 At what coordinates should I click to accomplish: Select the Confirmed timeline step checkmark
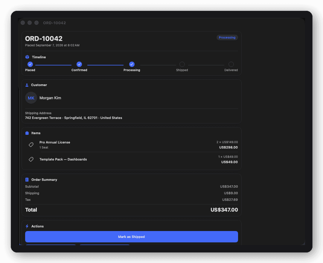pos(79,64)
